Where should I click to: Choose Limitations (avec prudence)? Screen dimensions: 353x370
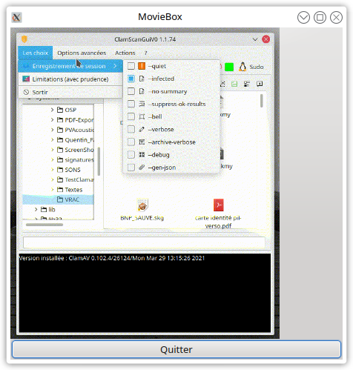coord(70,79)
